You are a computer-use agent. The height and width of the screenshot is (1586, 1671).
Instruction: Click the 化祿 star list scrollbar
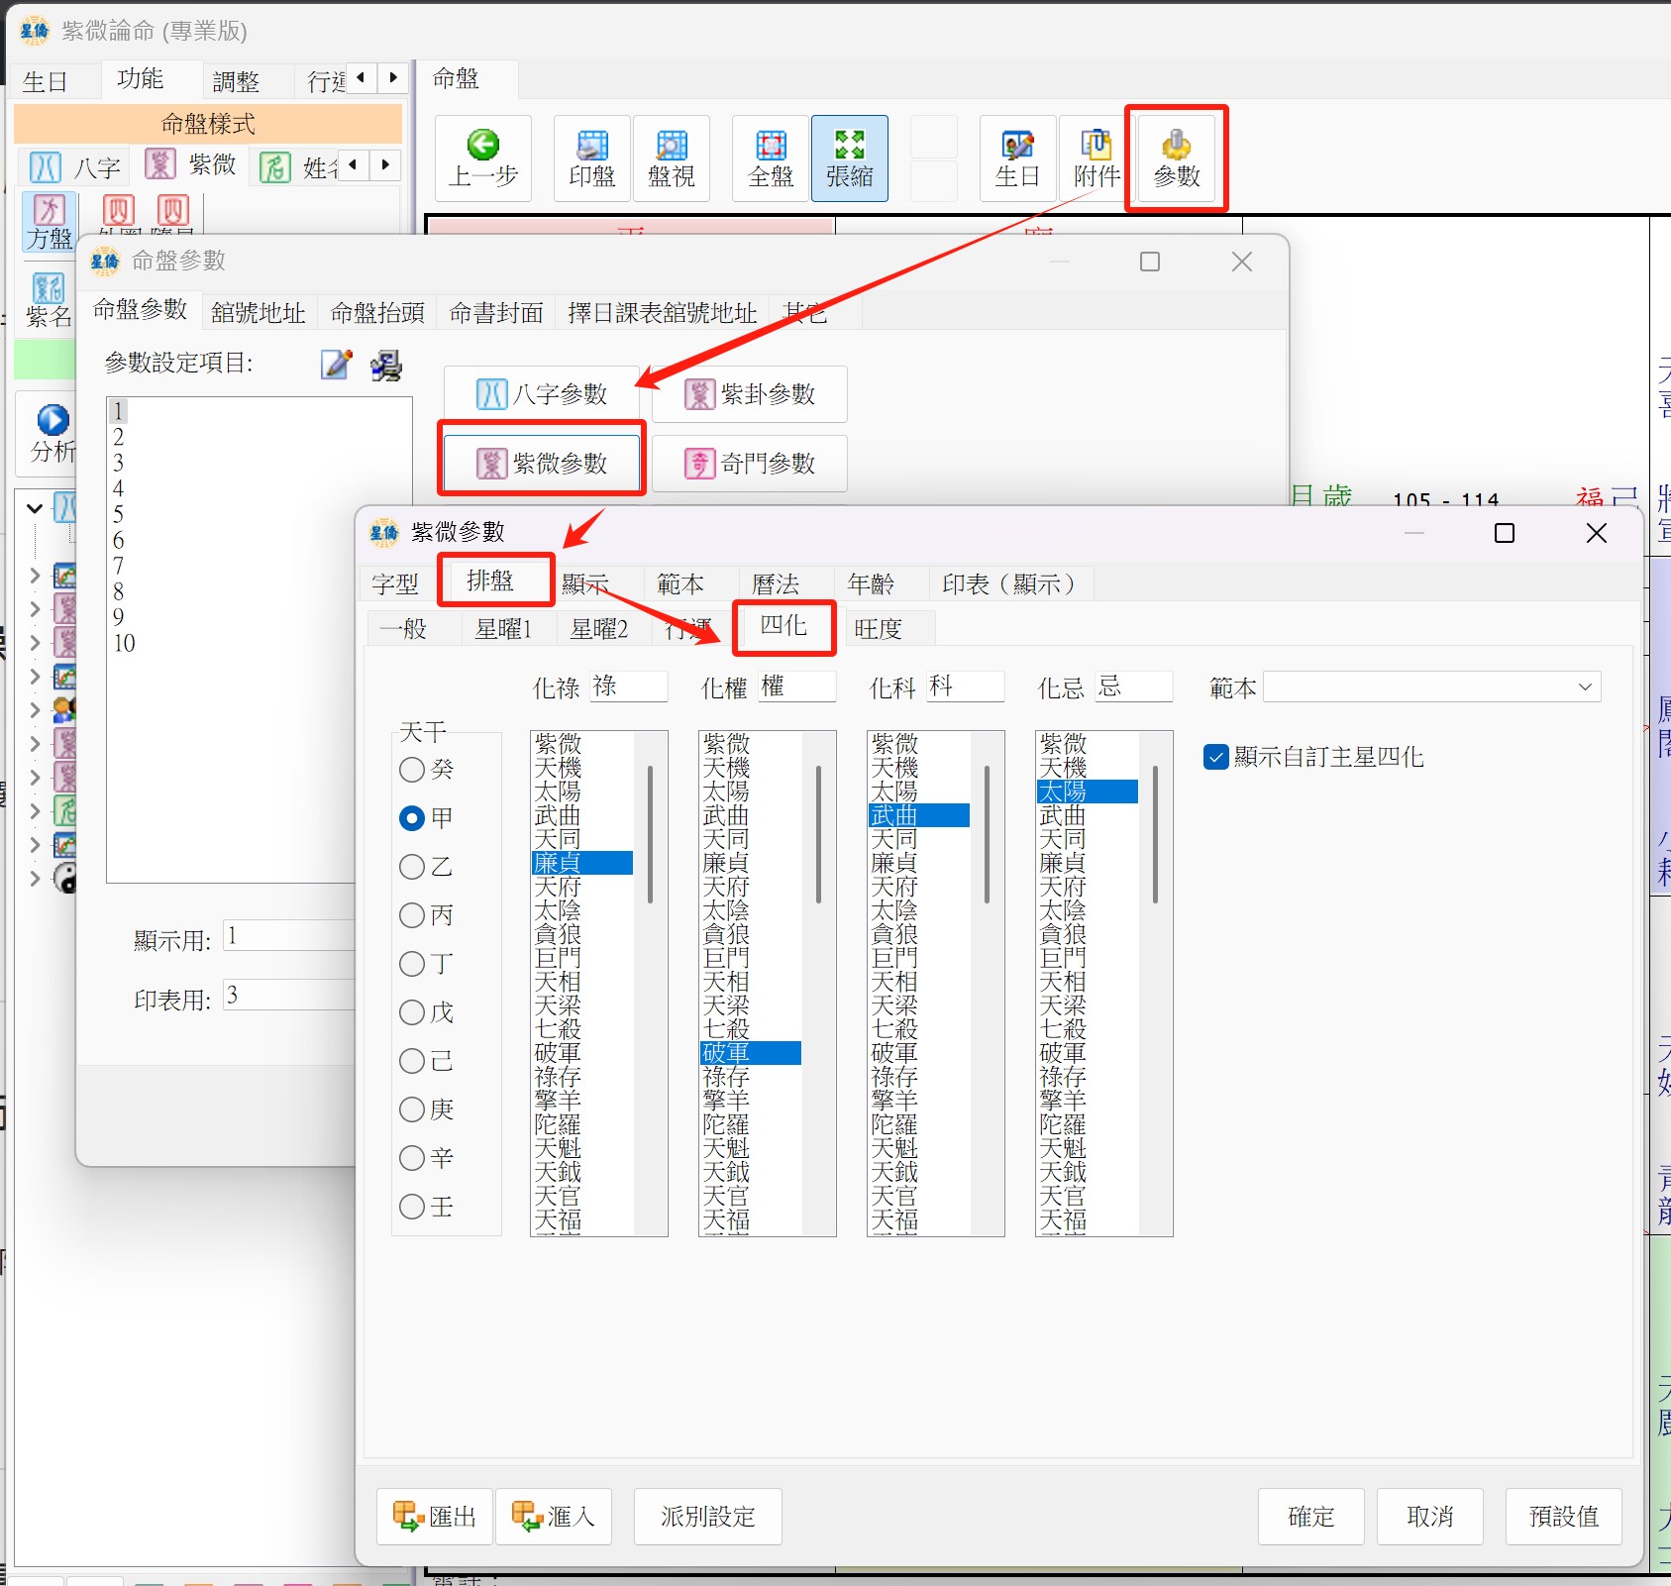650,834
